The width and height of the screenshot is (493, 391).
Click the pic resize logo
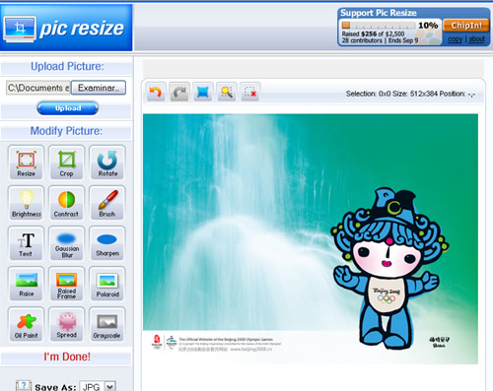tap(66, 28)
